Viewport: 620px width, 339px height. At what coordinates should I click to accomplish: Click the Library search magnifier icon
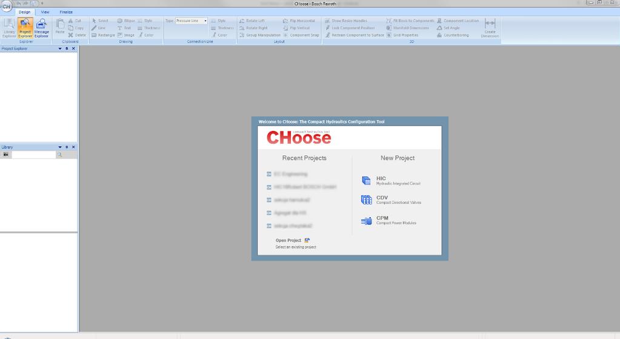pos(60,155)
